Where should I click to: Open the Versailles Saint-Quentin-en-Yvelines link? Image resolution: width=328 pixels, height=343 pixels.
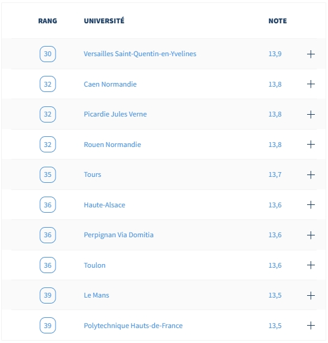[140, 54]
